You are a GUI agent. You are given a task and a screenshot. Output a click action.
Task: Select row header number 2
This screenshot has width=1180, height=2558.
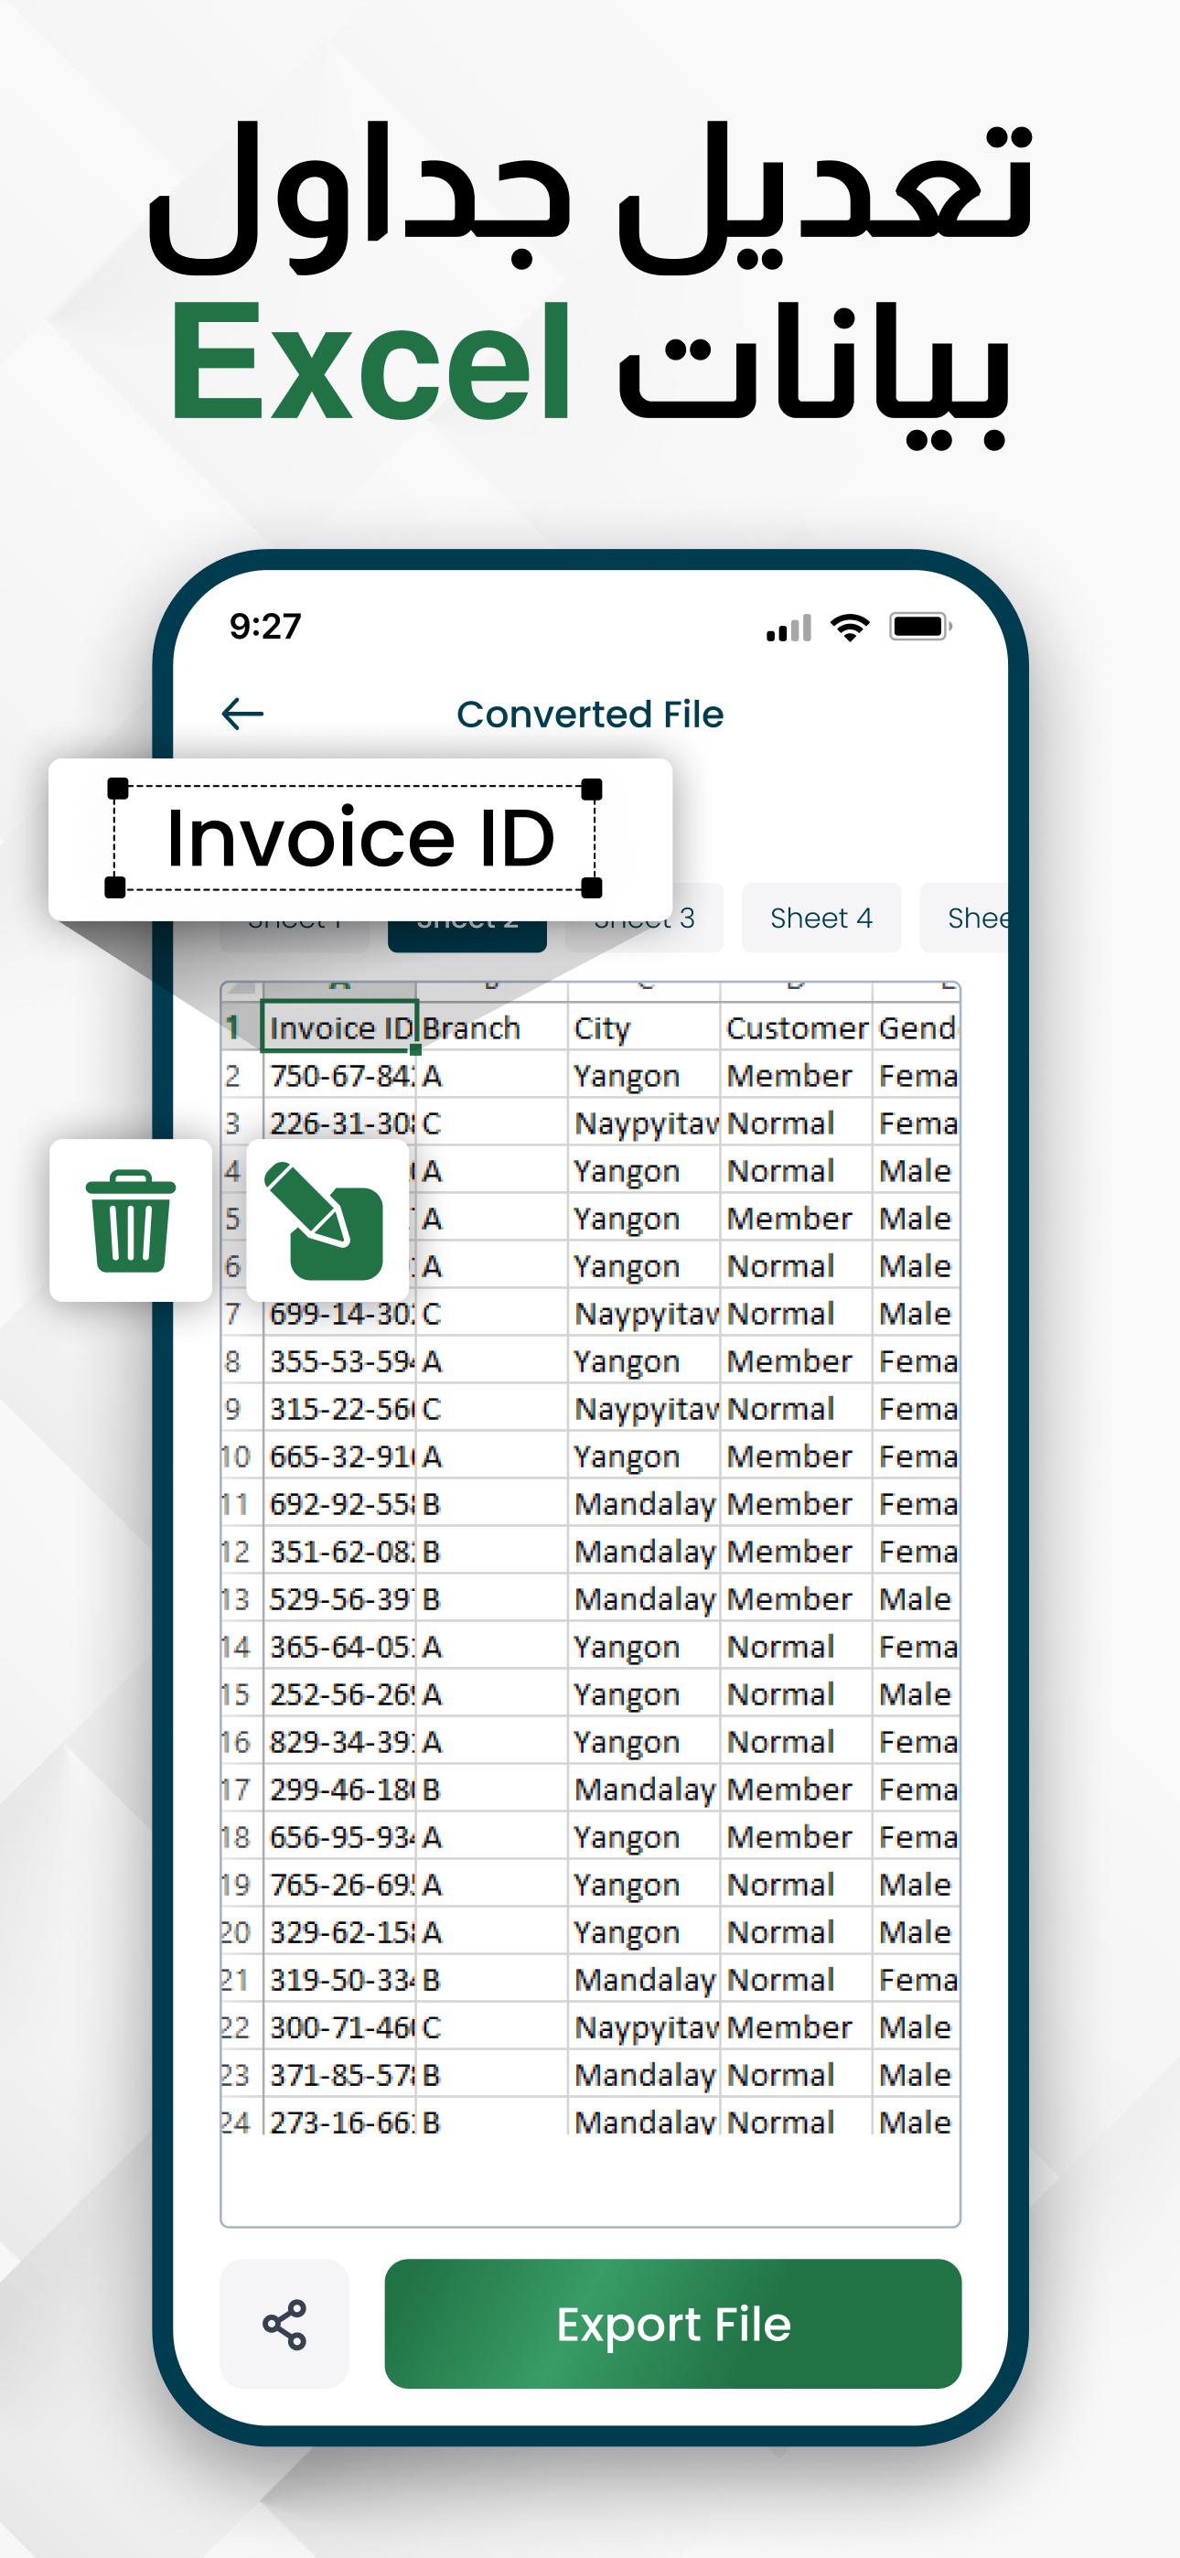[x=241, y=1074]
